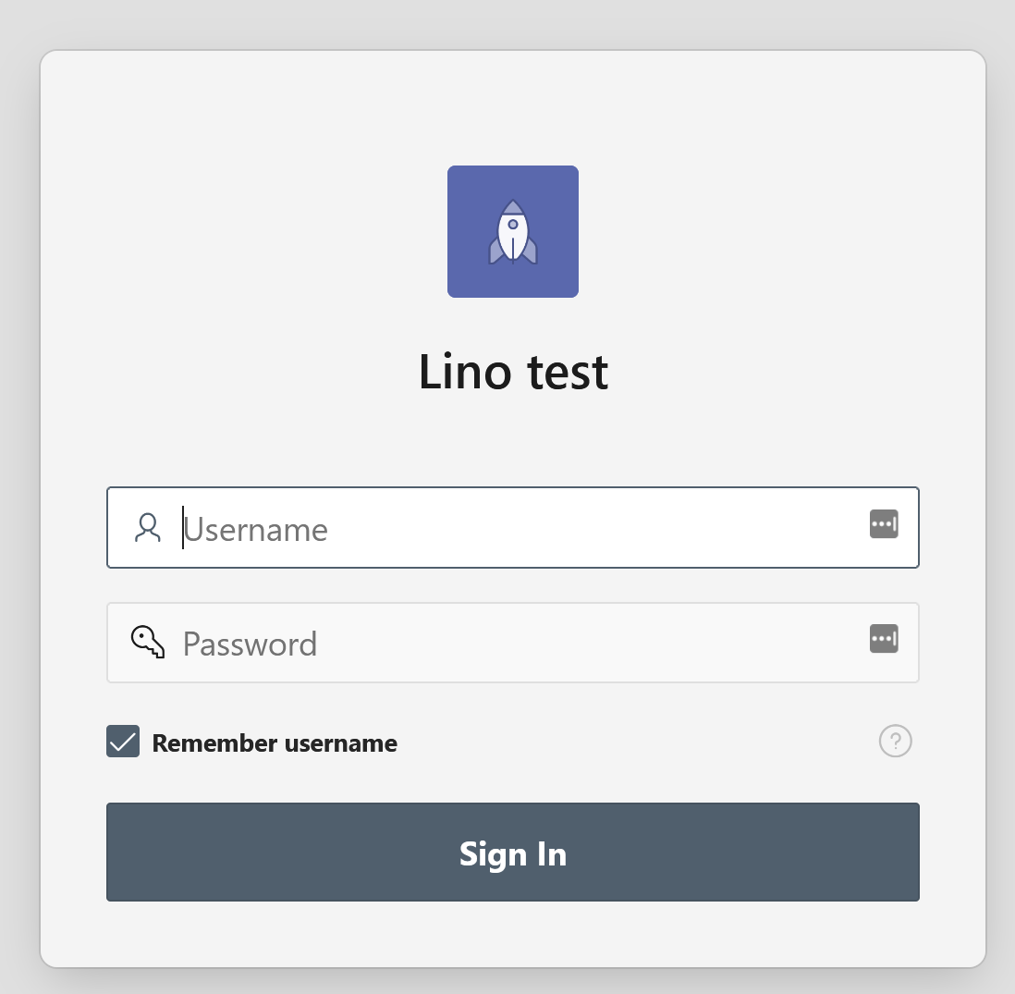Click the "Username" placeholder text
The width and height of the screenshot is (1015, 994).
click(x=256, y=530)
